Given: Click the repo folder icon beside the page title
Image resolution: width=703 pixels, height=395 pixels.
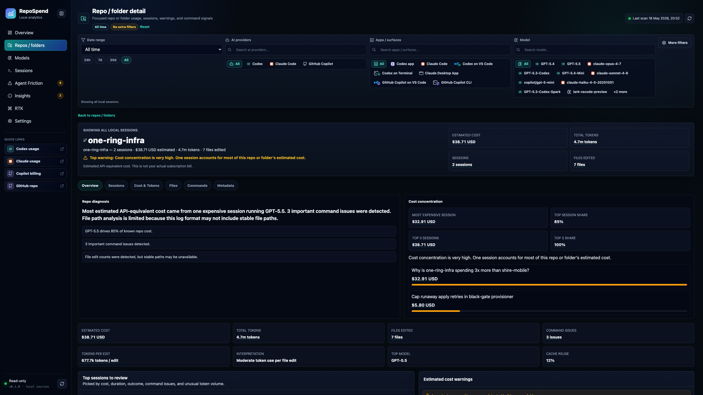Looking at the screenshot, I should [83, 18].
